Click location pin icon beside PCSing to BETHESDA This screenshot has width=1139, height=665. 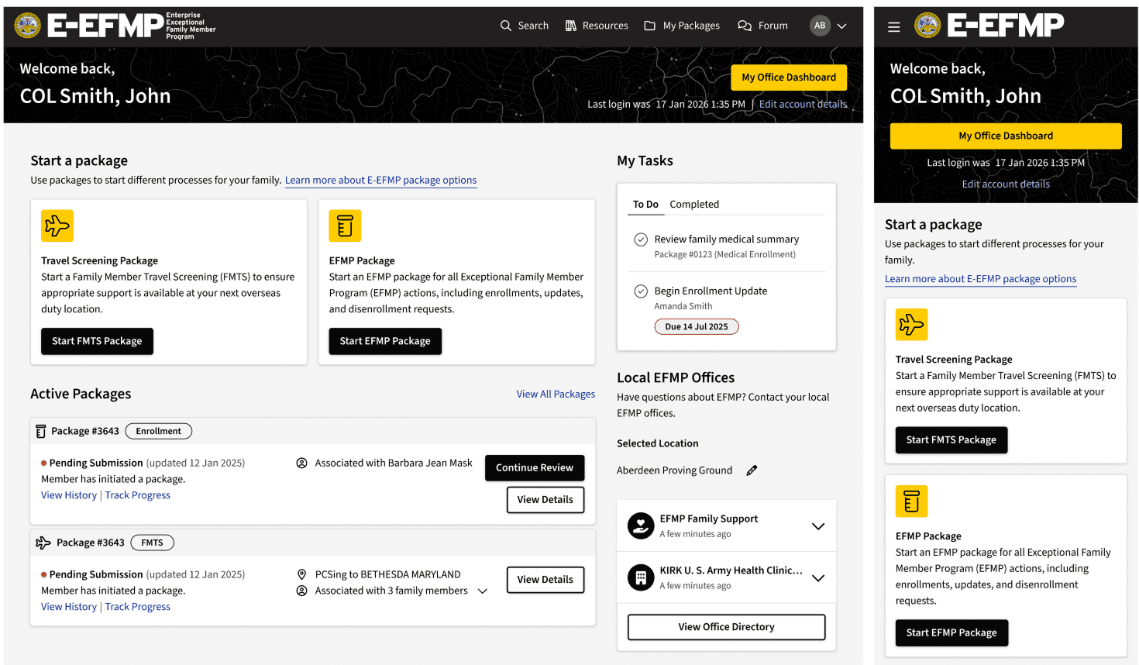coord(302,574)
